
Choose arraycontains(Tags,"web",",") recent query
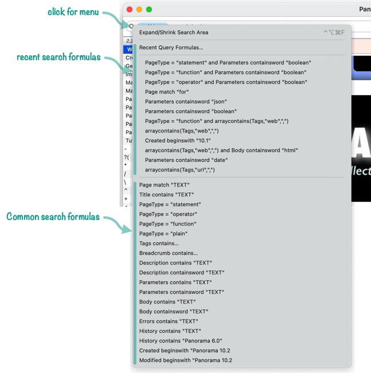pyautogui.click(x=242, y=131)
